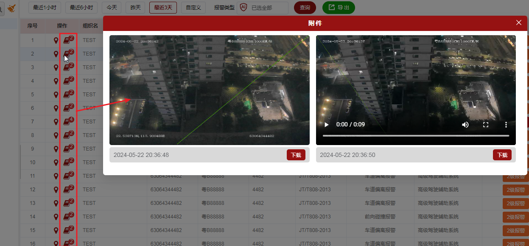Click the 查询 search button

pyautogui.click(x=305, y=8)
